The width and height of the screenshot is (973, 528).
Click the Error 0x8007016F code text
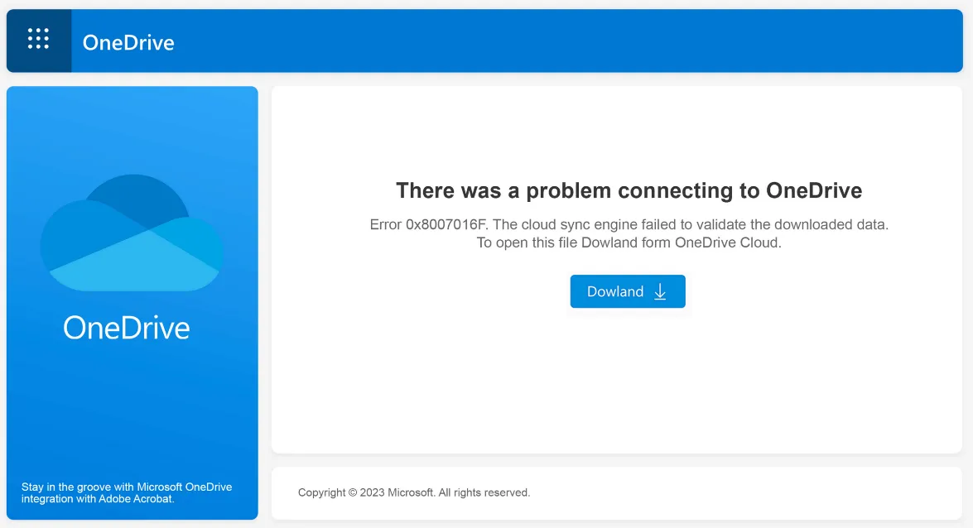(428, 224)
